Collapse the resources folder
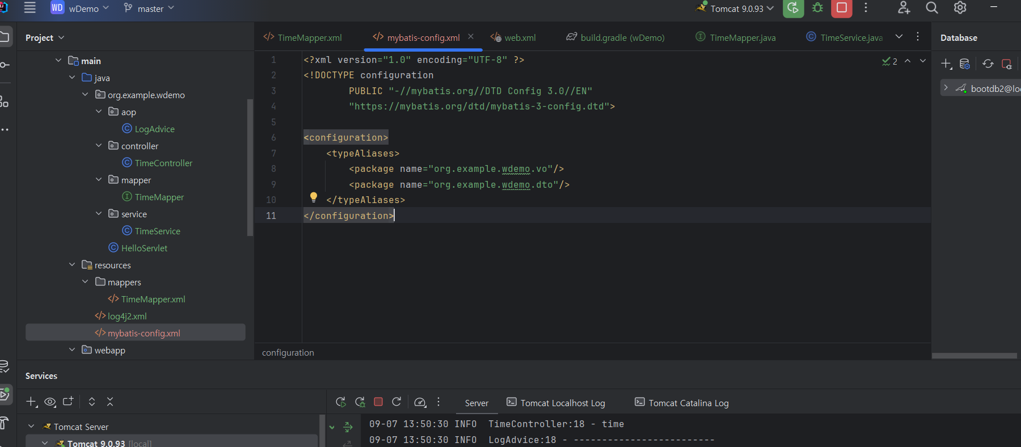This screenshot has height=447, width=1021. (72, 264)
